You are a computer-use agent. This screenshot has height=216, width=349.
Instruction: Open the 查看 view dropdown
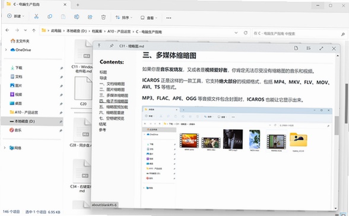pos(148,18)
